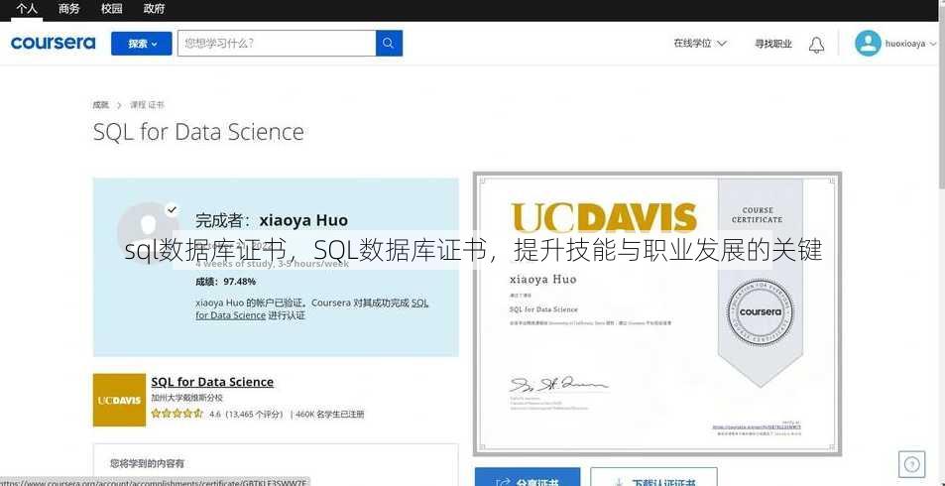Open the 探索 explore dropdown
Viewport: 945px width, 486px height.
[142, 44]
